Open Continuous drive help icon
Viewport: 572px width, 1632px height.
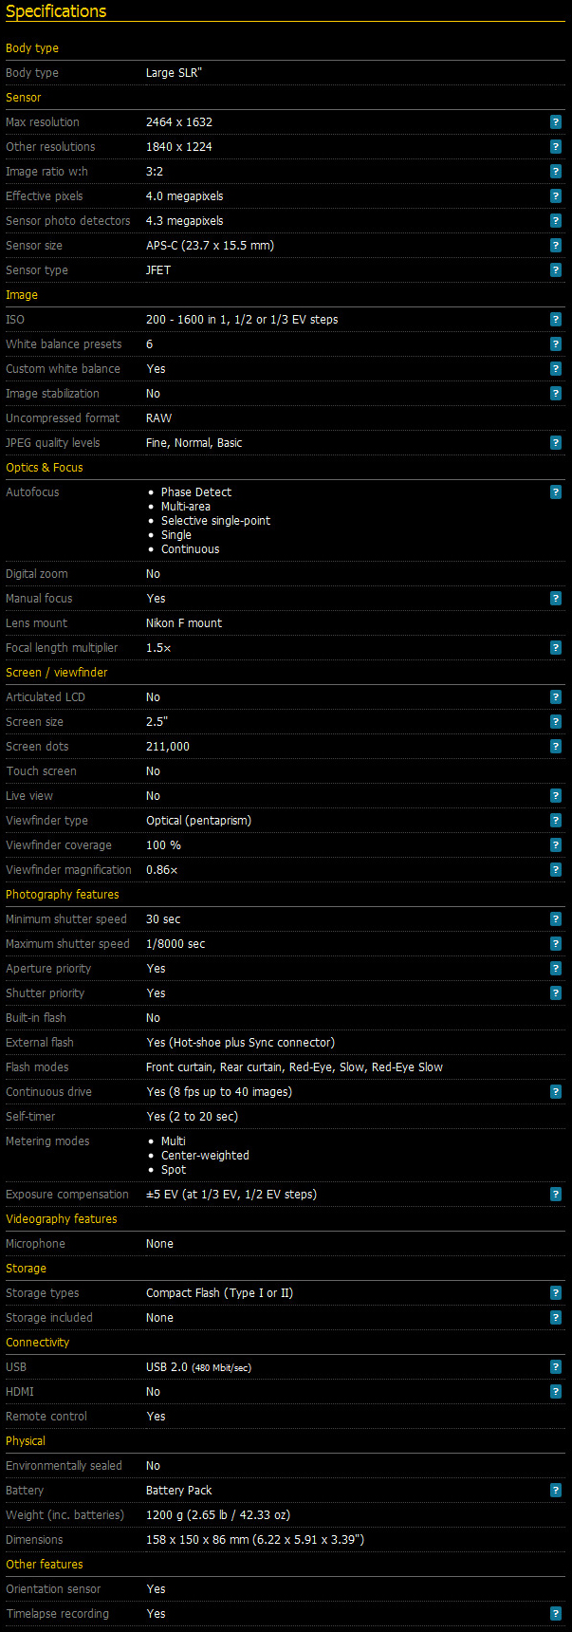556,1092
